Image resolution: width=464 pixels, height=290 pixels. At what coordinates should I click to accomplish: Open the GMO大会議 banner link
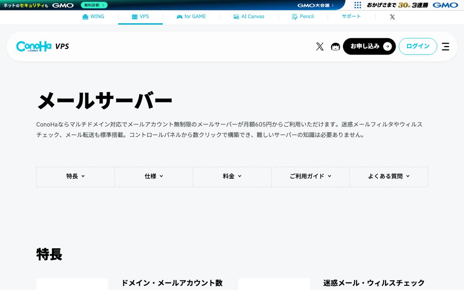[316, 5]
